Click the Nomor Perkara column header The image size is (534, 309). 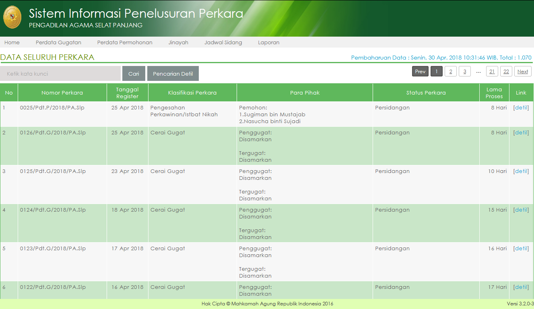pyautogui.click(x=62, y=93)
